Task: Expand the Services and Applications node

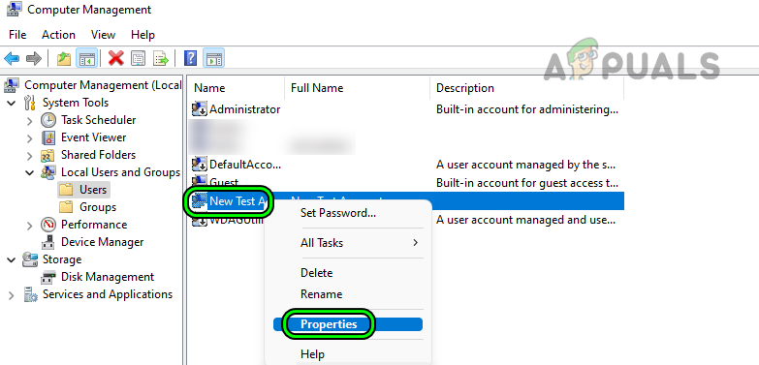Action: pyautogui.click(x=11, y=295)
